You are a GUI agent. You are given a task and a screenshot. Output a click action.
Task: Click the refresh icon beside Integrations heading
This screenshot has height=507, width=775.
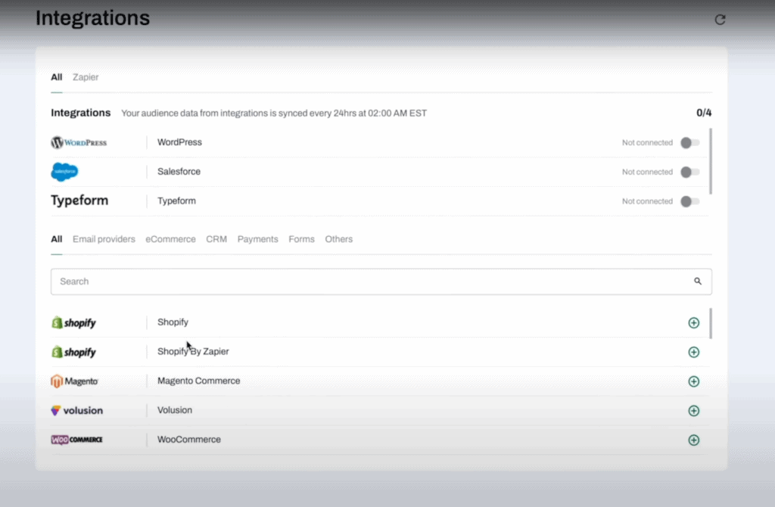pos(721,19)
